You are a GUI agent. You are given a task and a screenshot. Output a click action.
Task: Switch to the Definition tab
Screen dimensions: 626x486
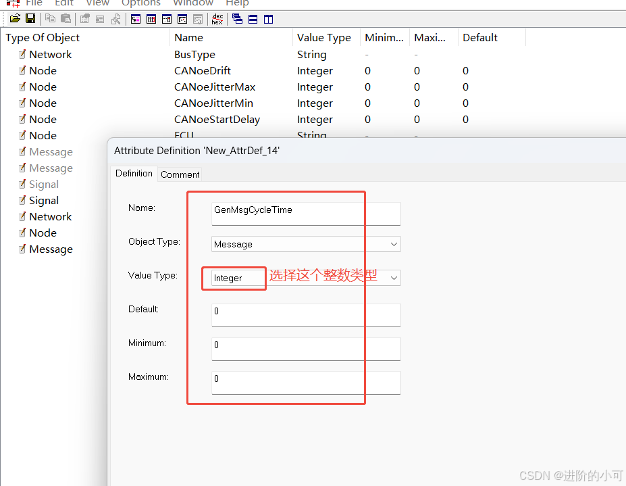[x=134, y=174]
